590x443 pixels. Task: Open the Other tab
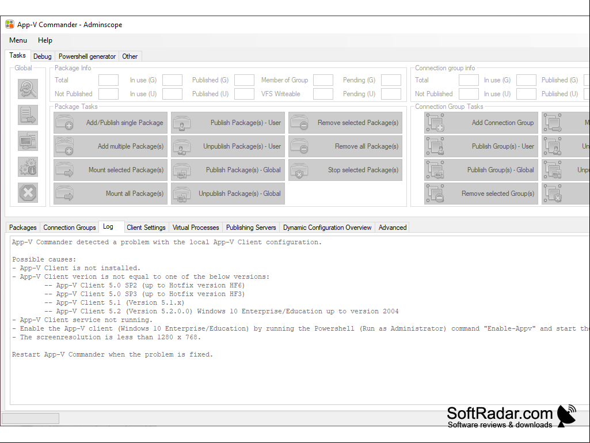pos(130,56)
